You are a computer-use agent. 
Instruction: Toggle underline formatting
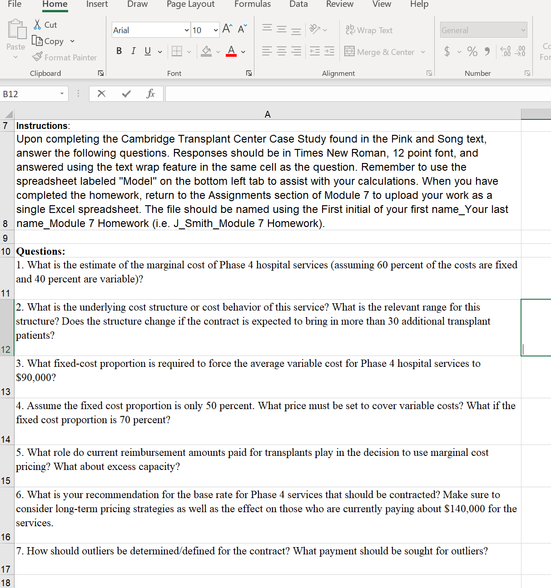pyautogui.click(x=147, y=51)
